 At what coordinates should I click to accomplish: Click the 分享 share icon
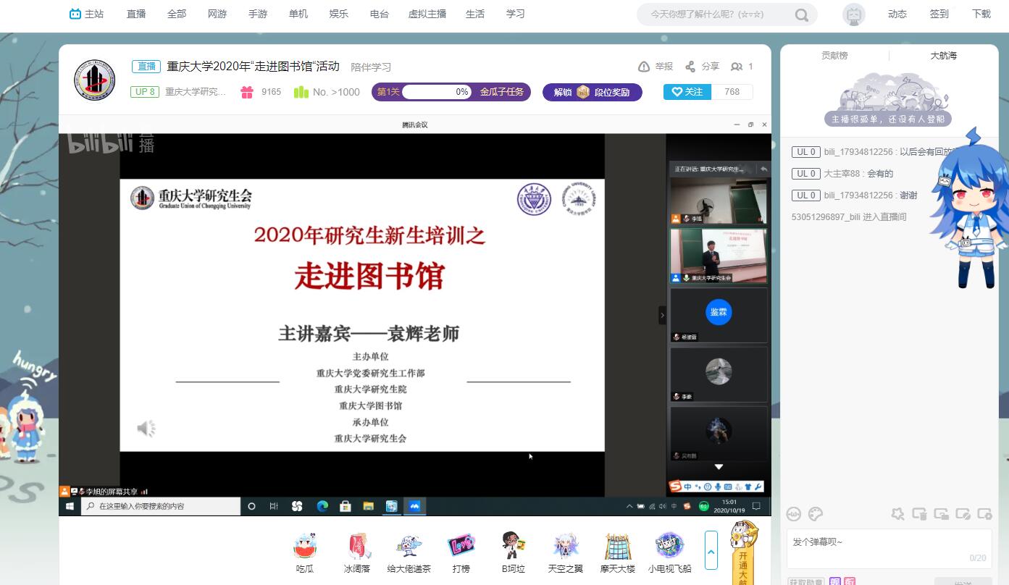point(690,67)
